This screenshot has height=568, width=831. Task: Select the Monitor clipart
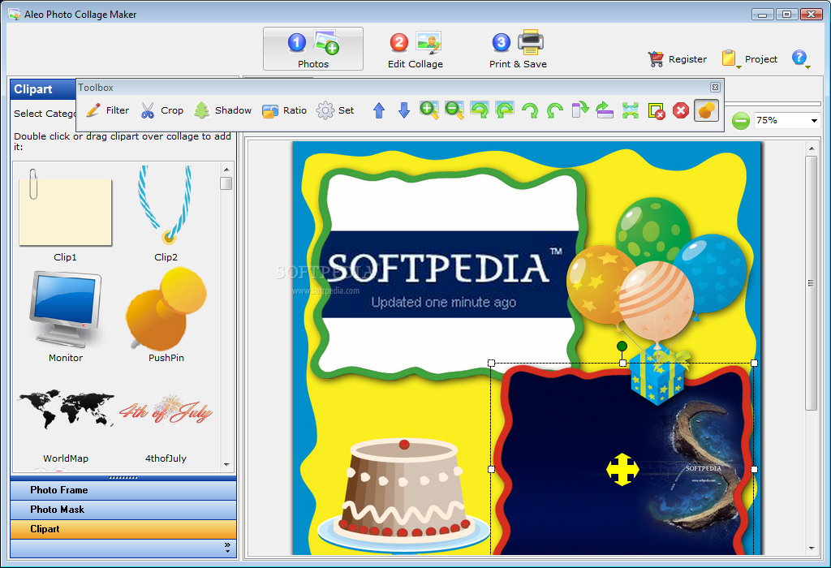click(x=65, y=316)
